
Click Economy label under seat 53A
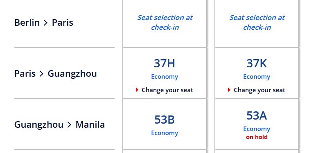pos(257,129)
